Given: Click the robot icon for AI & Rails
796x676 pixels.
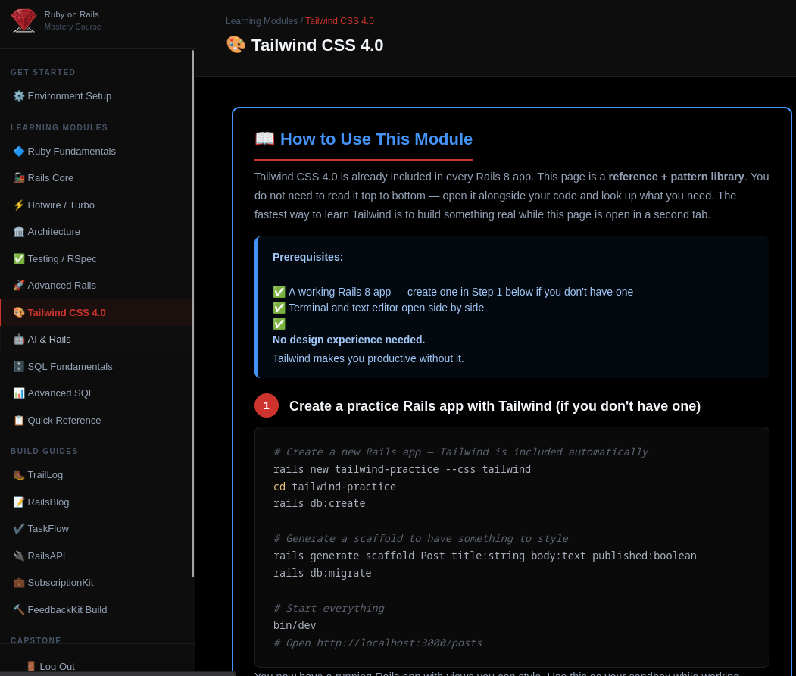Looking at the screenshot, I should (19, 340).
